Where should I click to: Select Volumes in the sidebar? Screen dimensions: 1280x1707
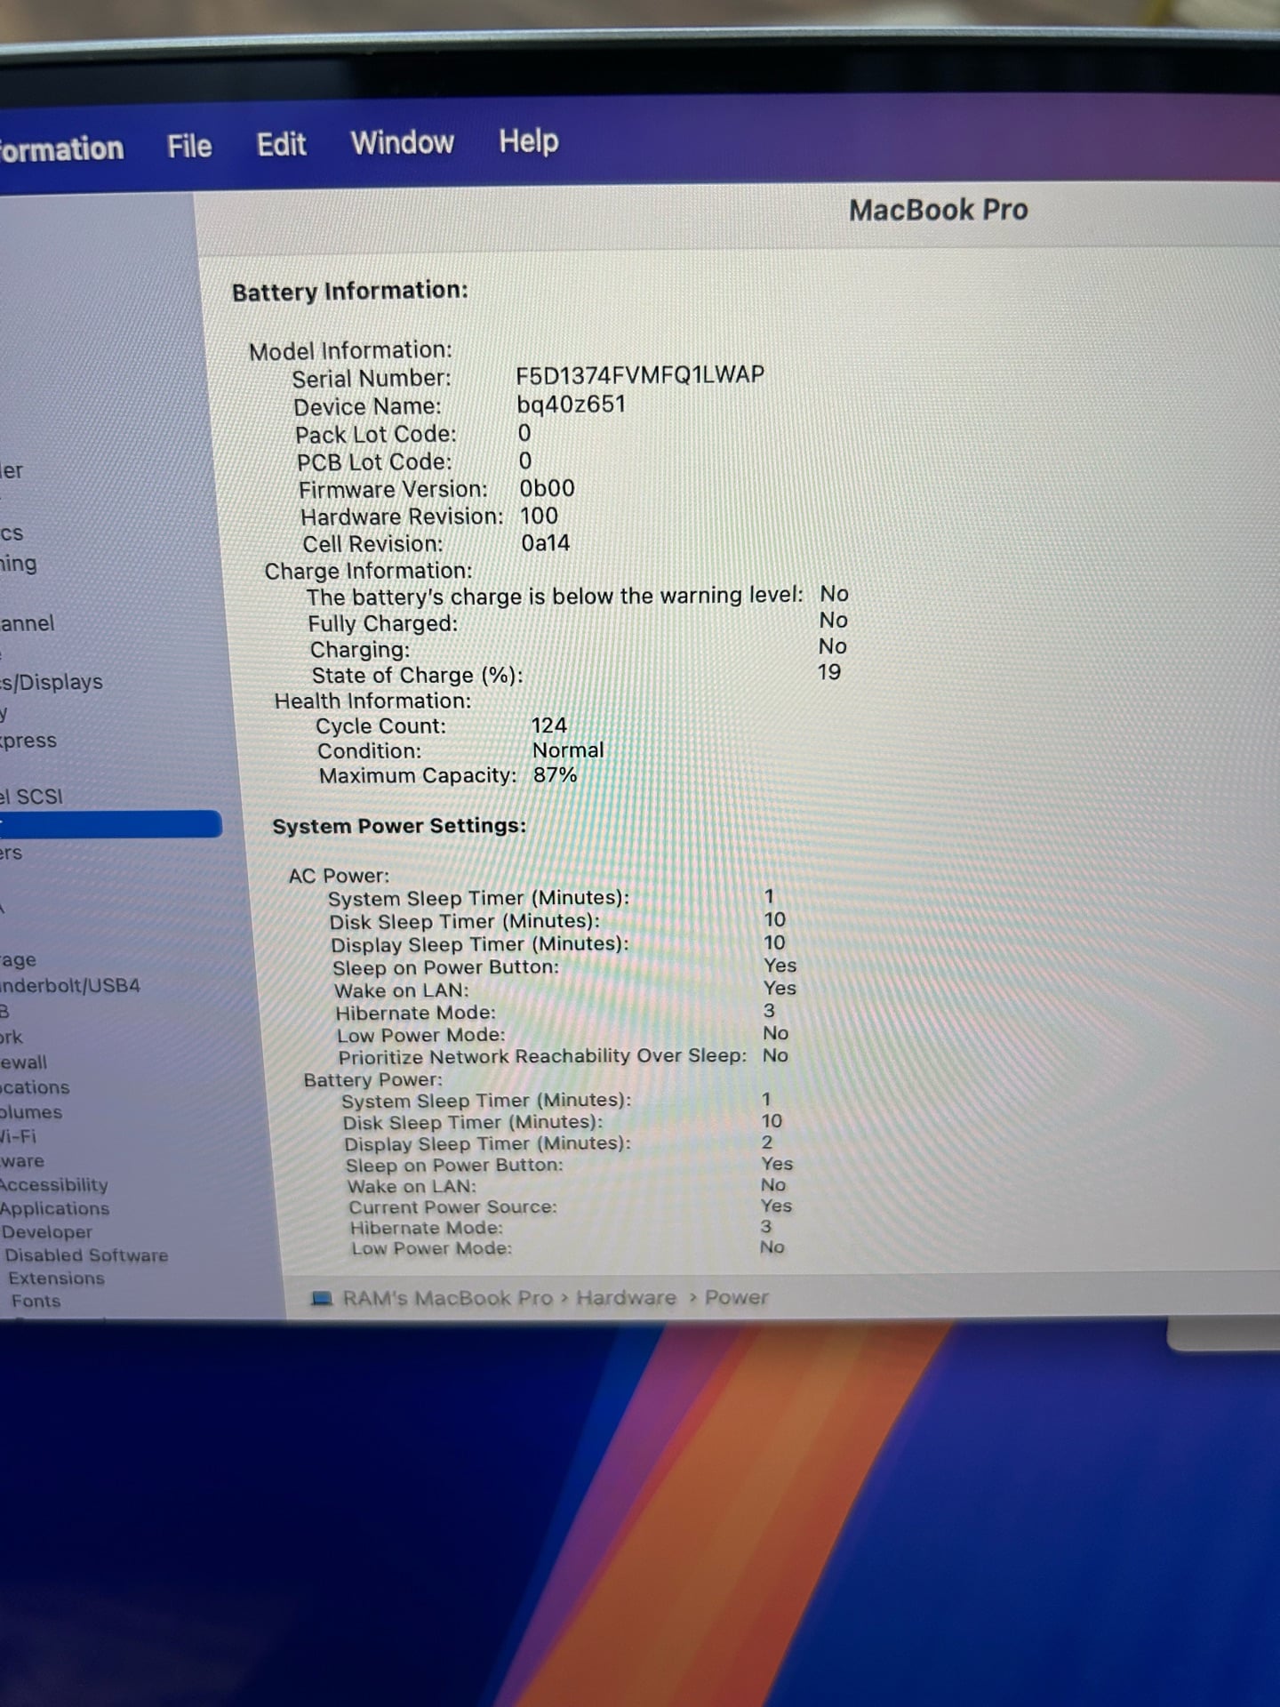(x=31, y=1112)
